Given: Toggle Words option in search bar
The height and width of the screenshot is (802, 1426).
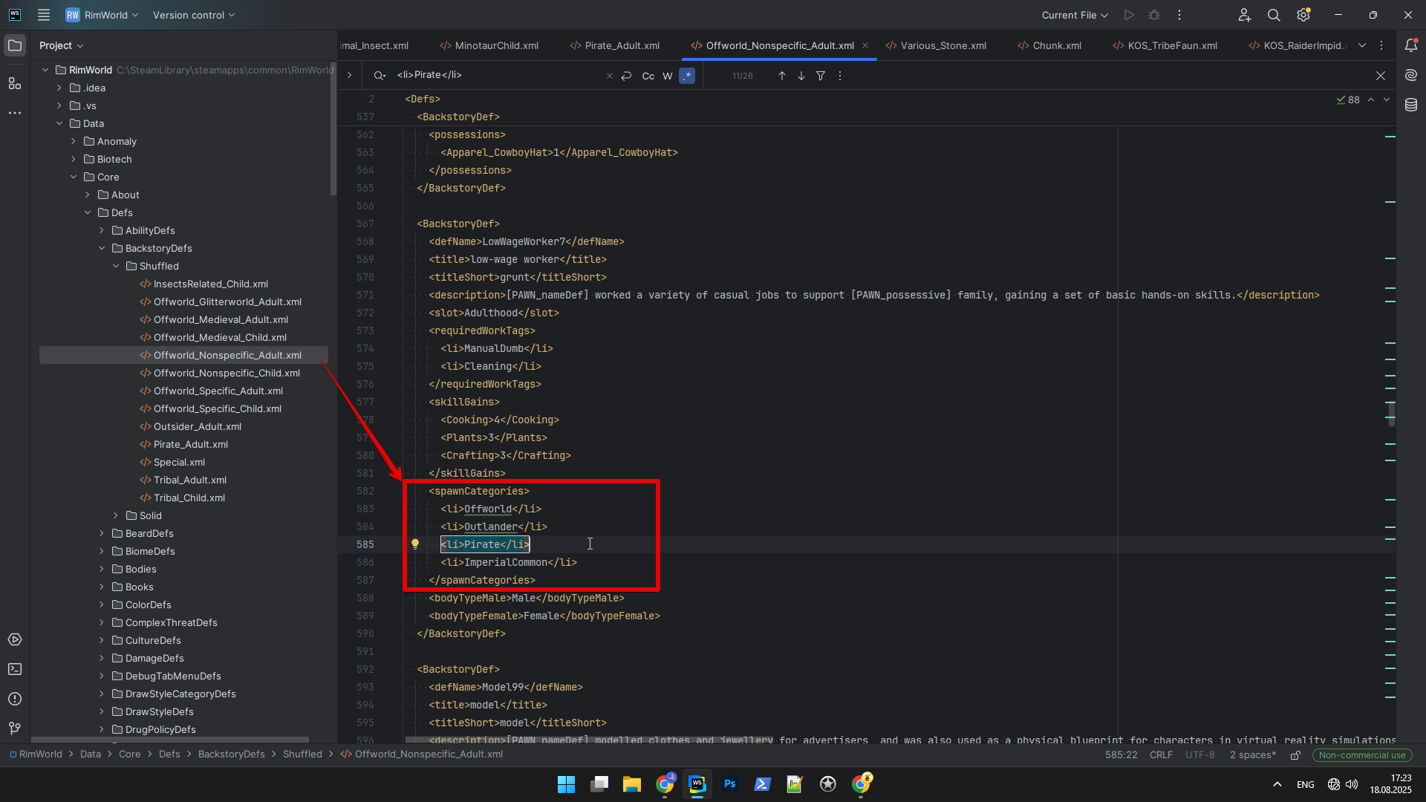Looking at the screenshot, I should click(x=668, y=76).
